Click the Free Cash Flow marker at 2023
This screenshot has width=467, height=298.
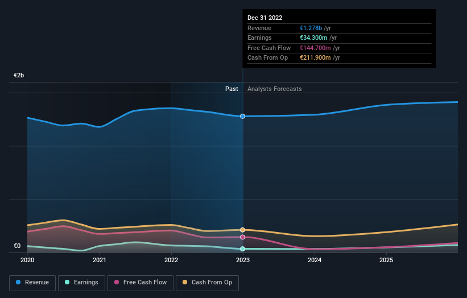[x=243, y=237]
